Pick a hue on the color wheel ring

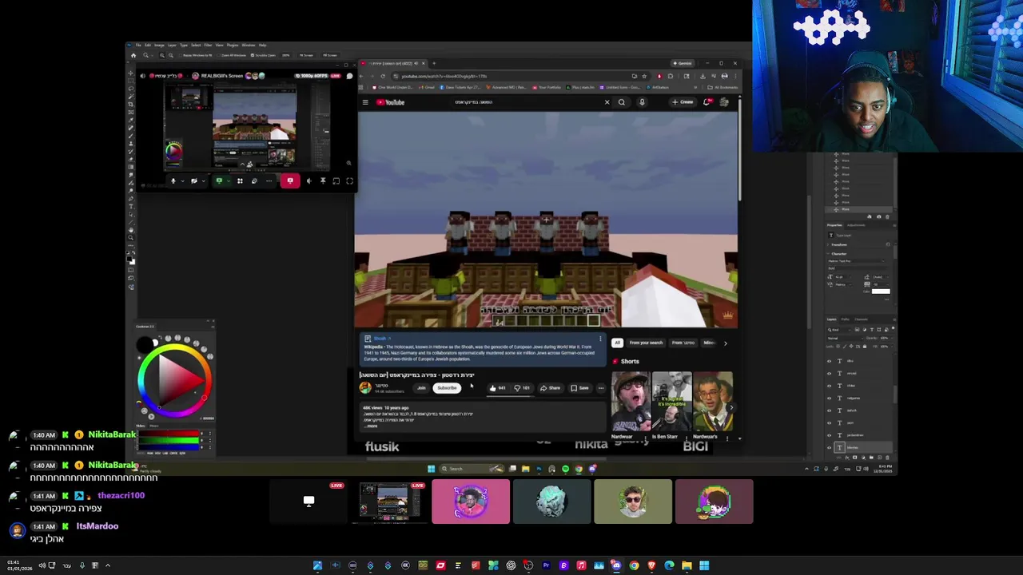click(x=174, y=347)
